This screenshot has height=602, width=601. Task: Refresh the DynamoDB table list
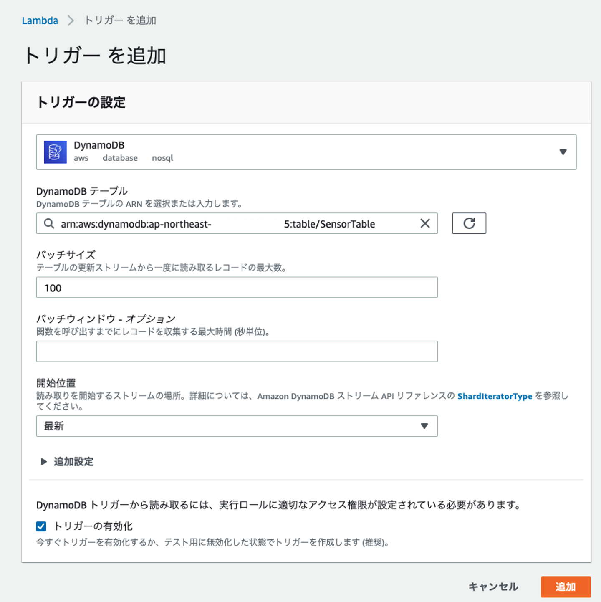pos(469,223)
